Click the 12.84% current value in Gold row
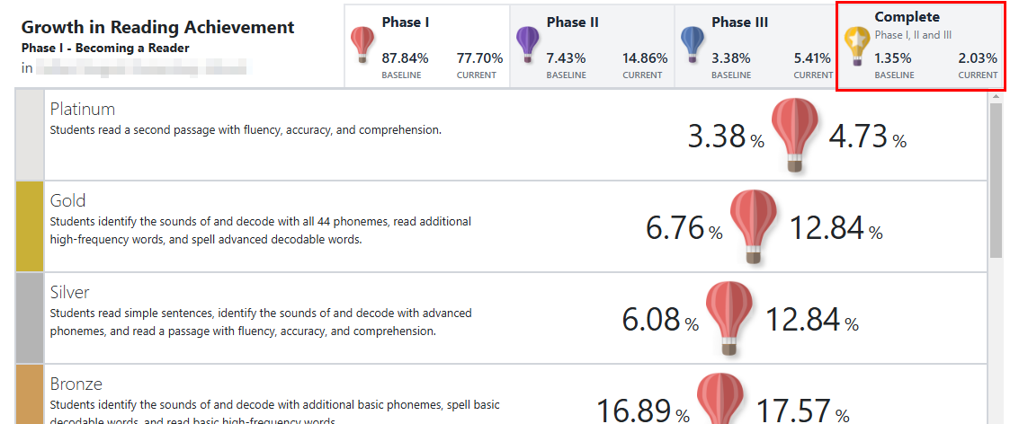The width and height of the screenshot is (1019, 424). click(836, 228)
